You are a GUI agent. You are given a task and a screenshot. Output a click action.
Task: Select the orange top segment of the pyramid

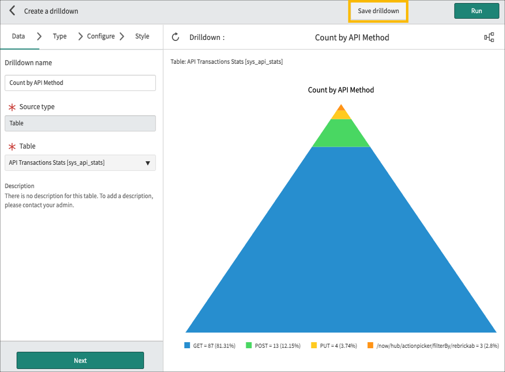[341, 109]
